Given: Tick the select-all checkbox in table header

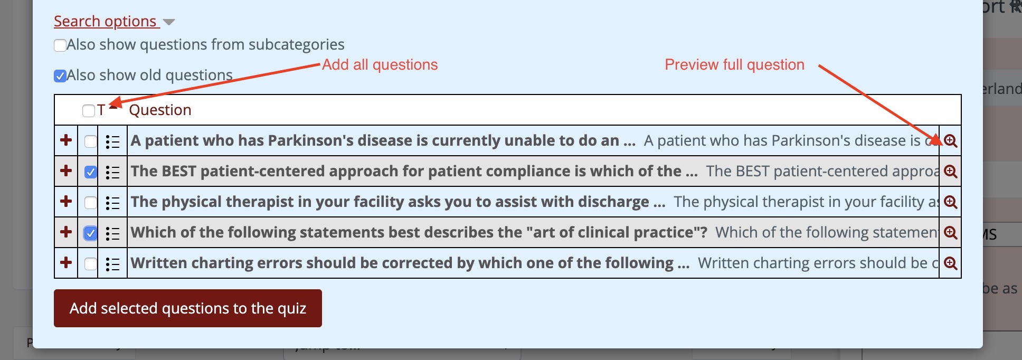Looking at the screenshot, I should [89, 111].
